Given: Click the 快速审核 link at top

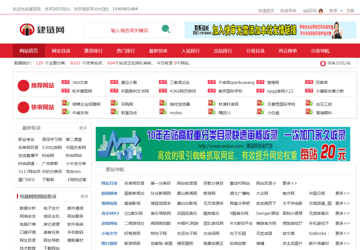Looking at the screenshot, I should (288, 11).
